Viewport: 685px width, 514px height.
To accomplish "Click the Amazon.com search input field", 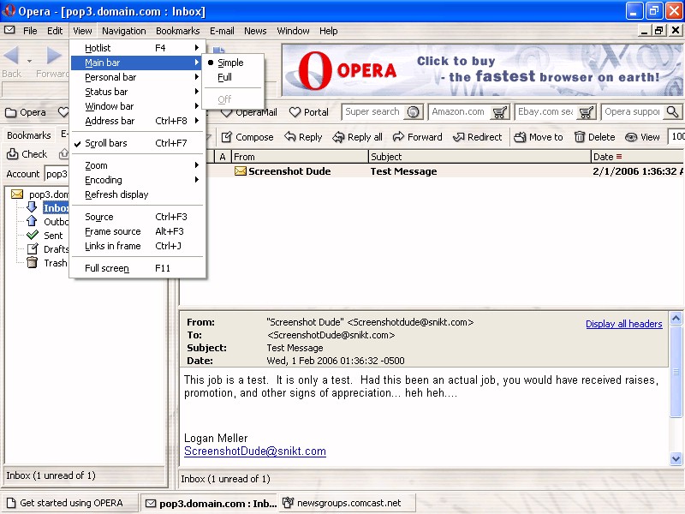I will coord(460,112).
